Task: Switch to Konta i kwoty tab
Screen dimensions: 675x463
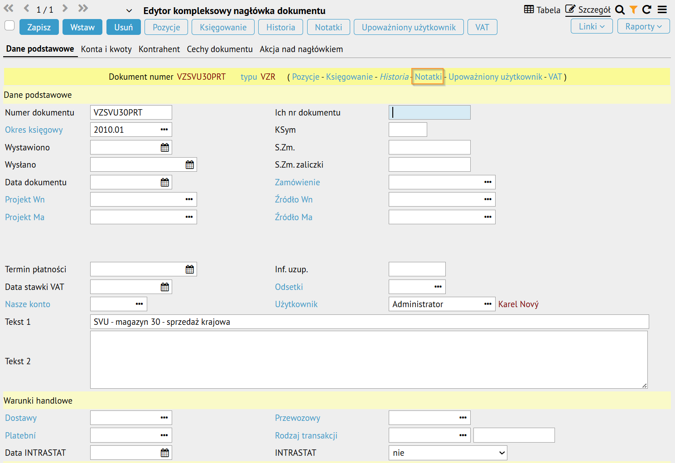Action: click(x=106, y=49)
